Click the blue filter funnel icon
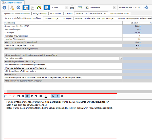This screenshot has height=140, width=152. [4, 8]
